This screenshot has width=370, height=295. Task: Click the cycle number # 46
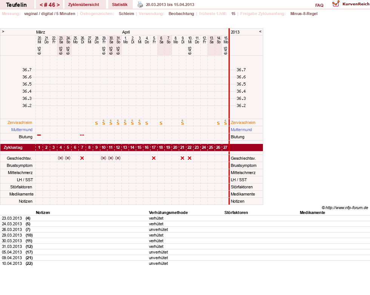tap(49, 5)
